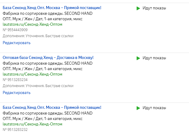Click the green status icon for ad № 9513283234
The height and width of the screenshot is (133, 189).
tap(138, 58)
